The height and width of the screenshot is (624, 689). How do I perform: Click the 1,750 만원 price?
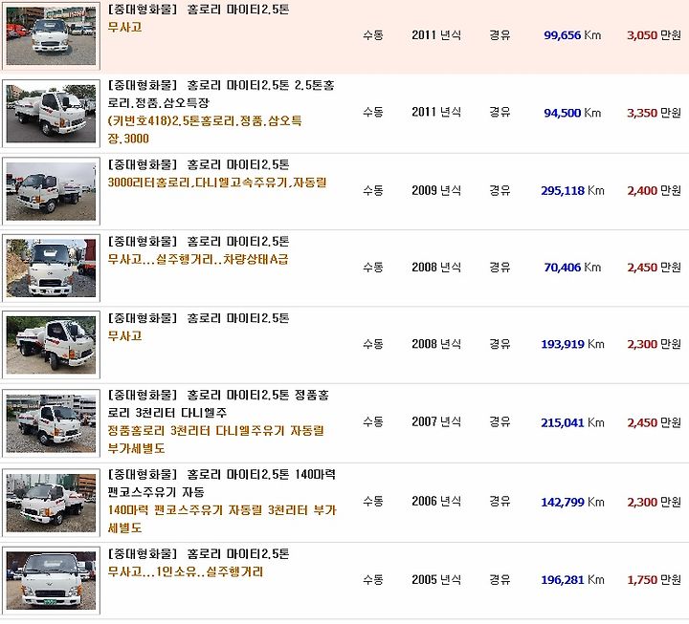(654, 580)
